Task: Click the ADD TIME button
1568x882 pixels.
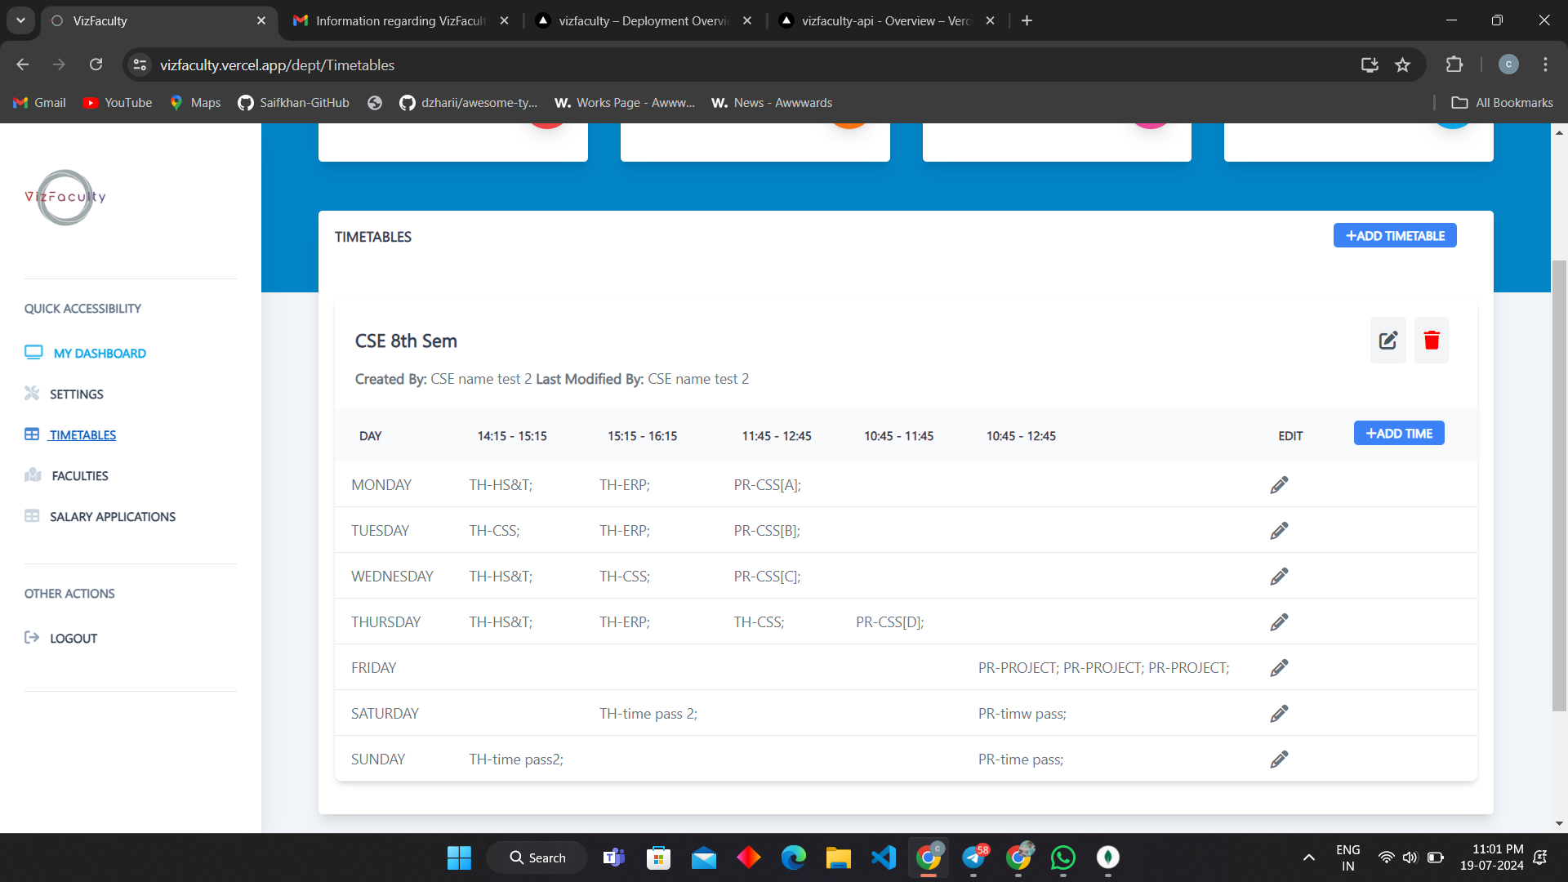Action: tap(1398, 434)
